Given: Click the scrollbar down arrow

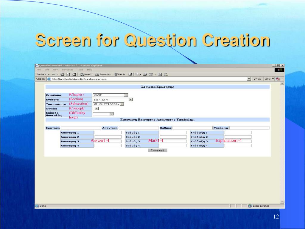Looking at the screenshot, I should tap(282, 202).
